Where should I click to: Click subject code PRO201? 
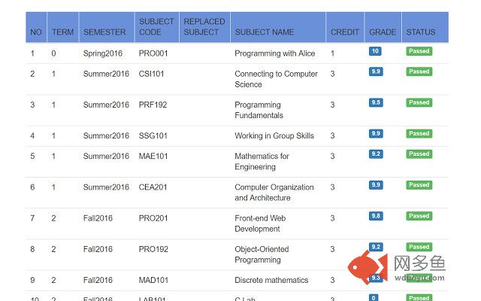tap(153, 218)
